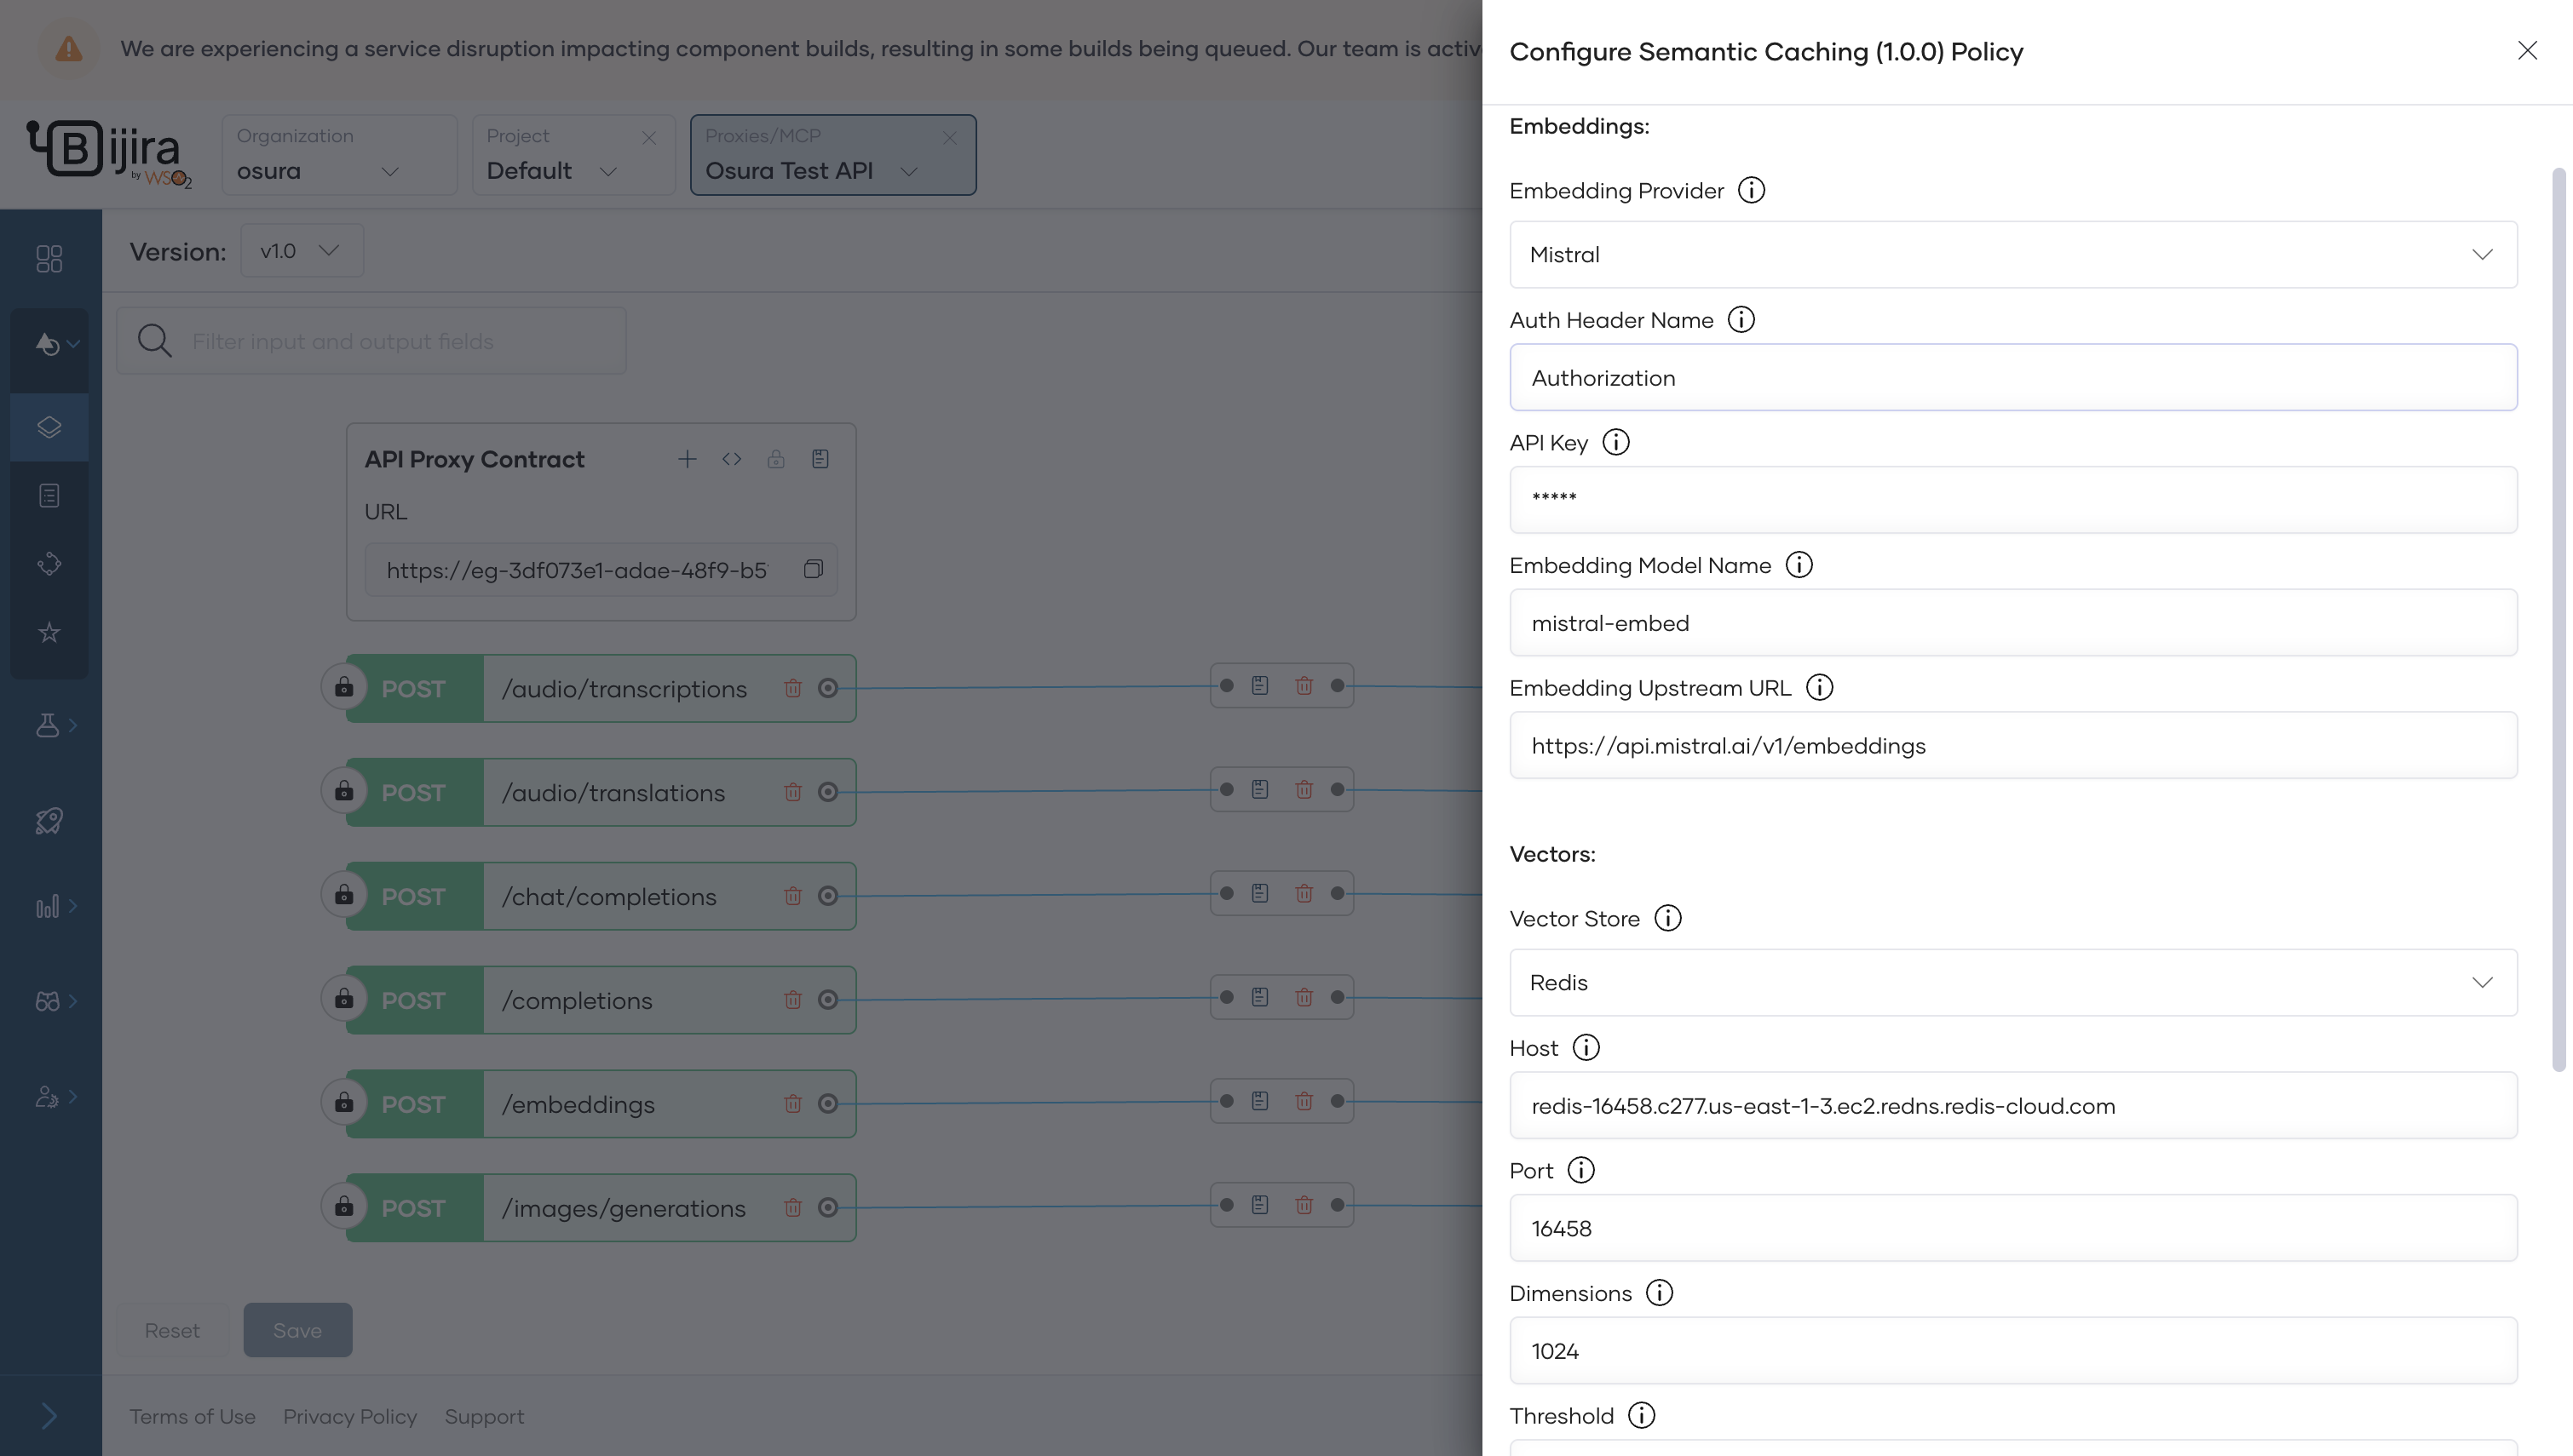Toggle lock on /embeddings endpoint
Viewport: 2573px width, 1456px height.
point(343,1103)
